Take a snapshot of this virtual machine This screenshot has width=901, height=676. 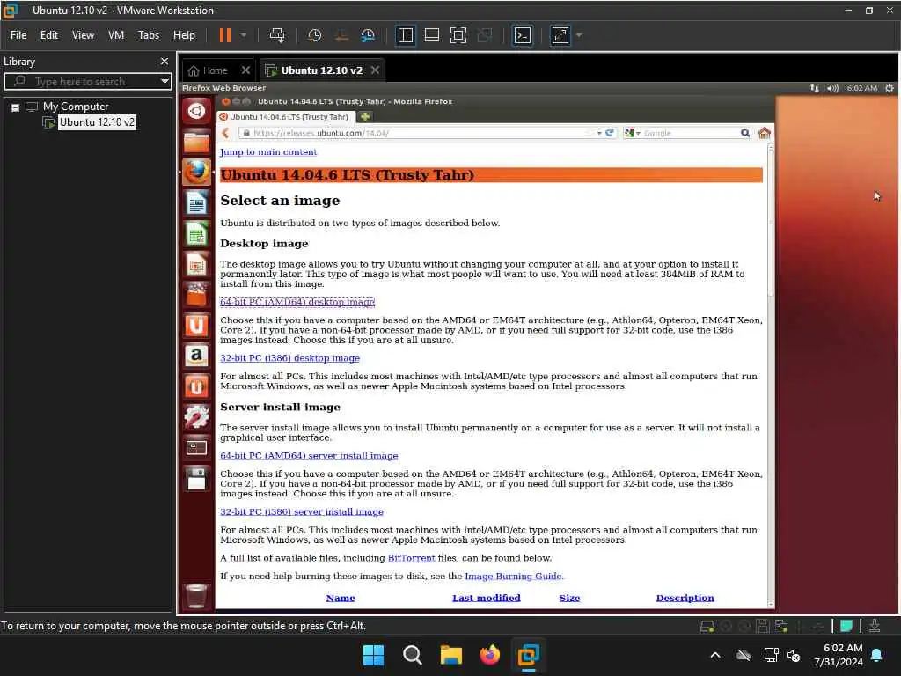coord(314,35)
